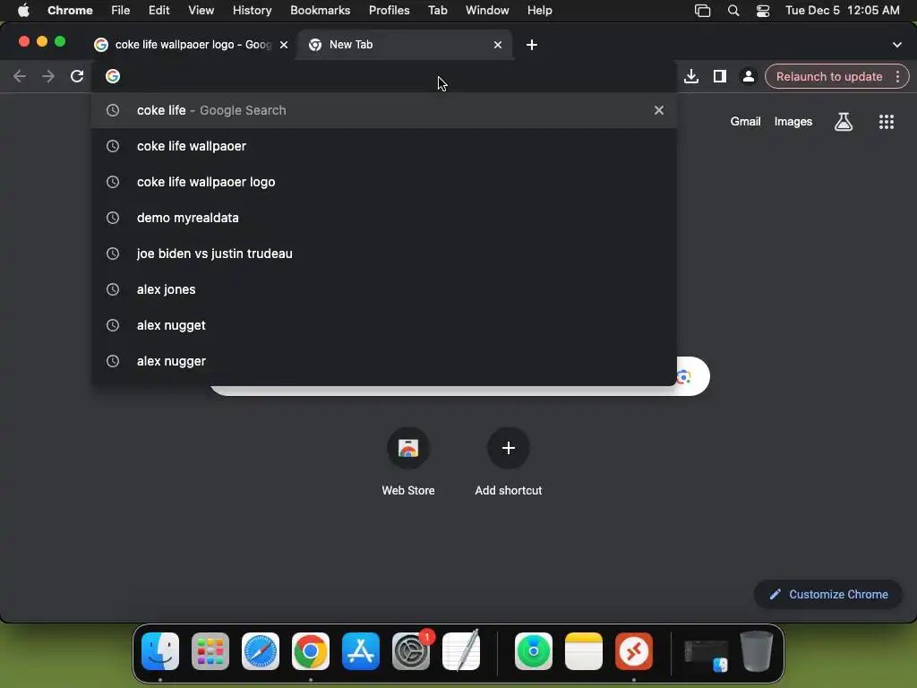This screenshot has width=917, height=688.
Task: Open the File menu
Action: (121, 11)
